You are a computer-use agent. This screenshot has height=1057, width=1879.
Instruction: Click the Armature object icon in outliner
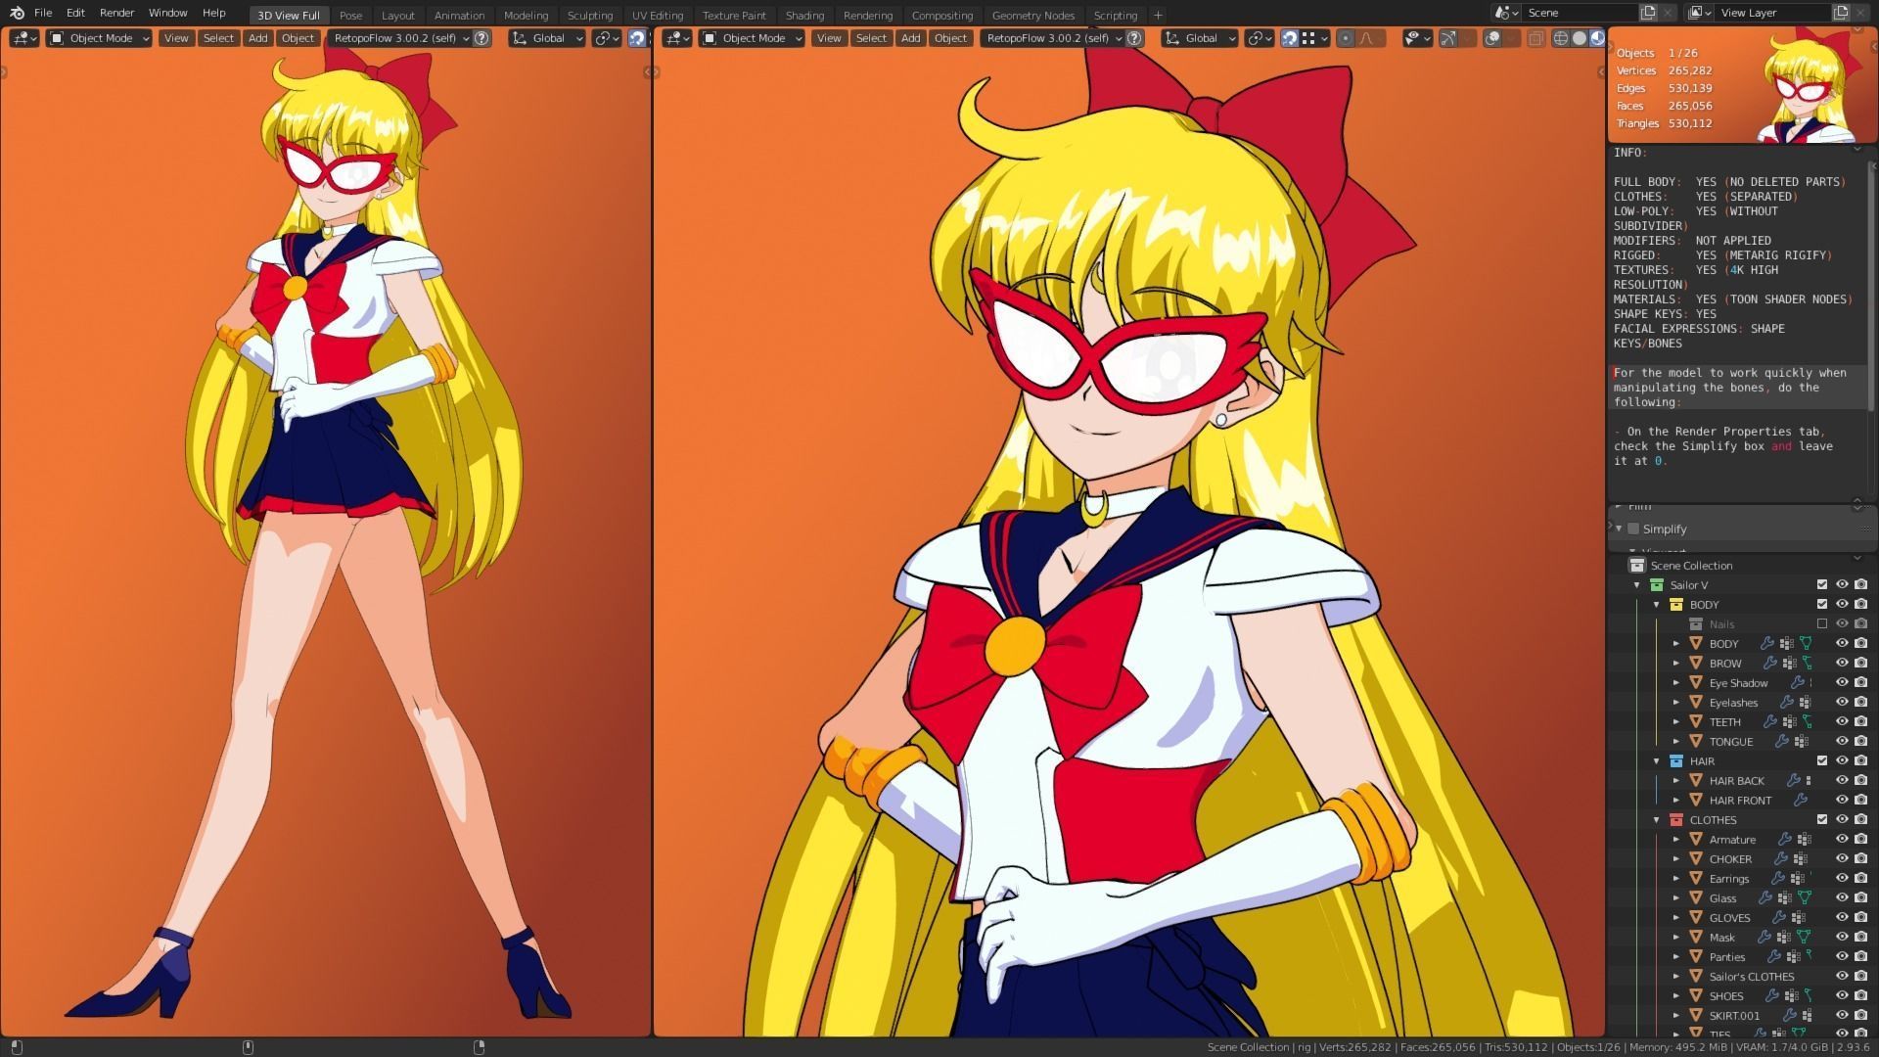[1696, 840]
